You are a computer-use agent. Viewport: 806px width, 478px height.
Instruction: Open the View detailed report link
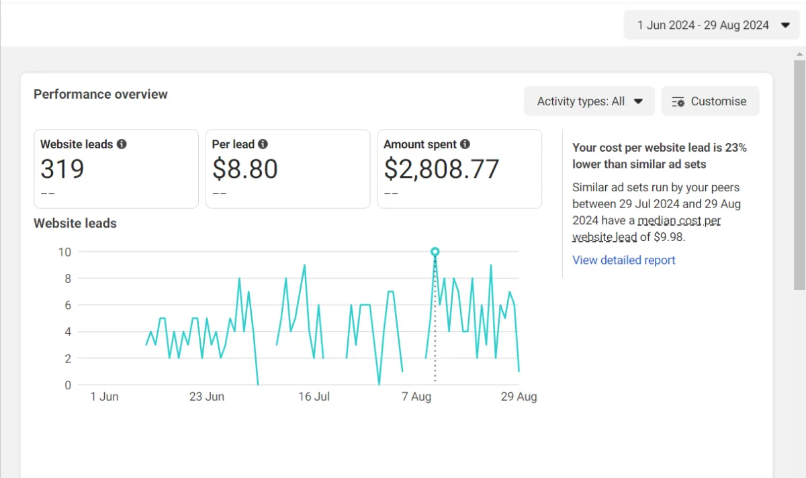tap(623, 260)
